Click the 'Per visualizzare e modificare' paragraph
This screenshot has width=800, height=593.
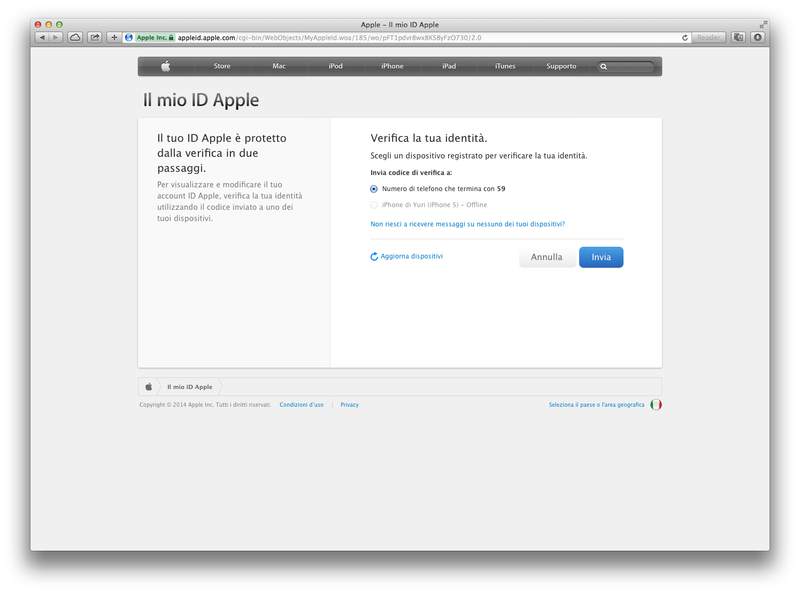tap(230, 201)
